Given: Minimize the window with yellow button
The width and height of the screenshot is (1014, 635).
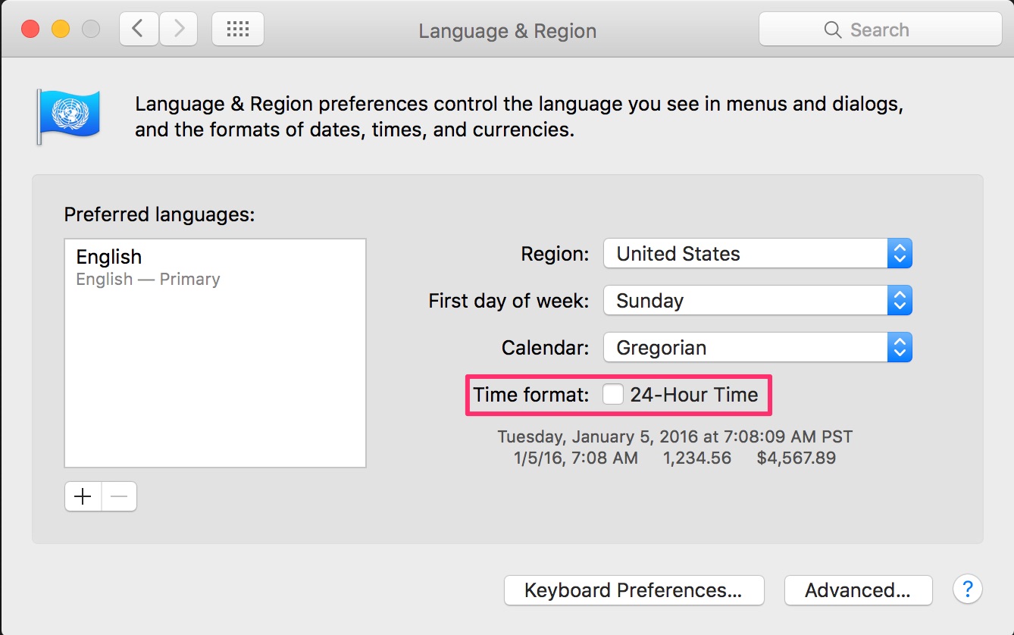Looking at the screenshot, I should click(61, 30).
